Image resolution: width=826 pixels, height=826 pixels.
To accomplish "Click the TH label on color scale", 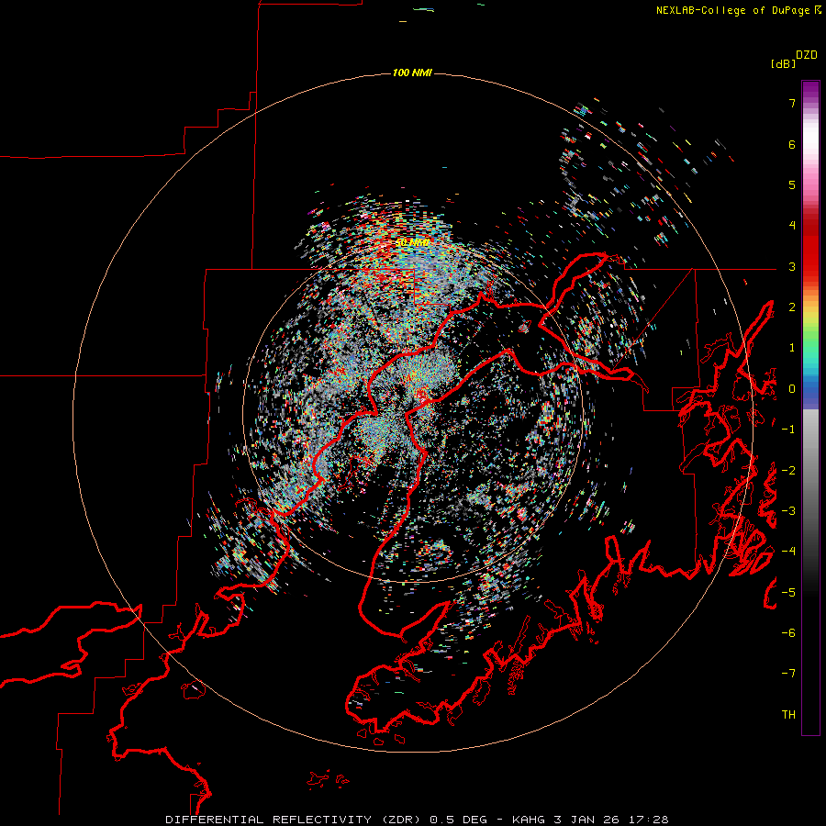I will [788, 715].
